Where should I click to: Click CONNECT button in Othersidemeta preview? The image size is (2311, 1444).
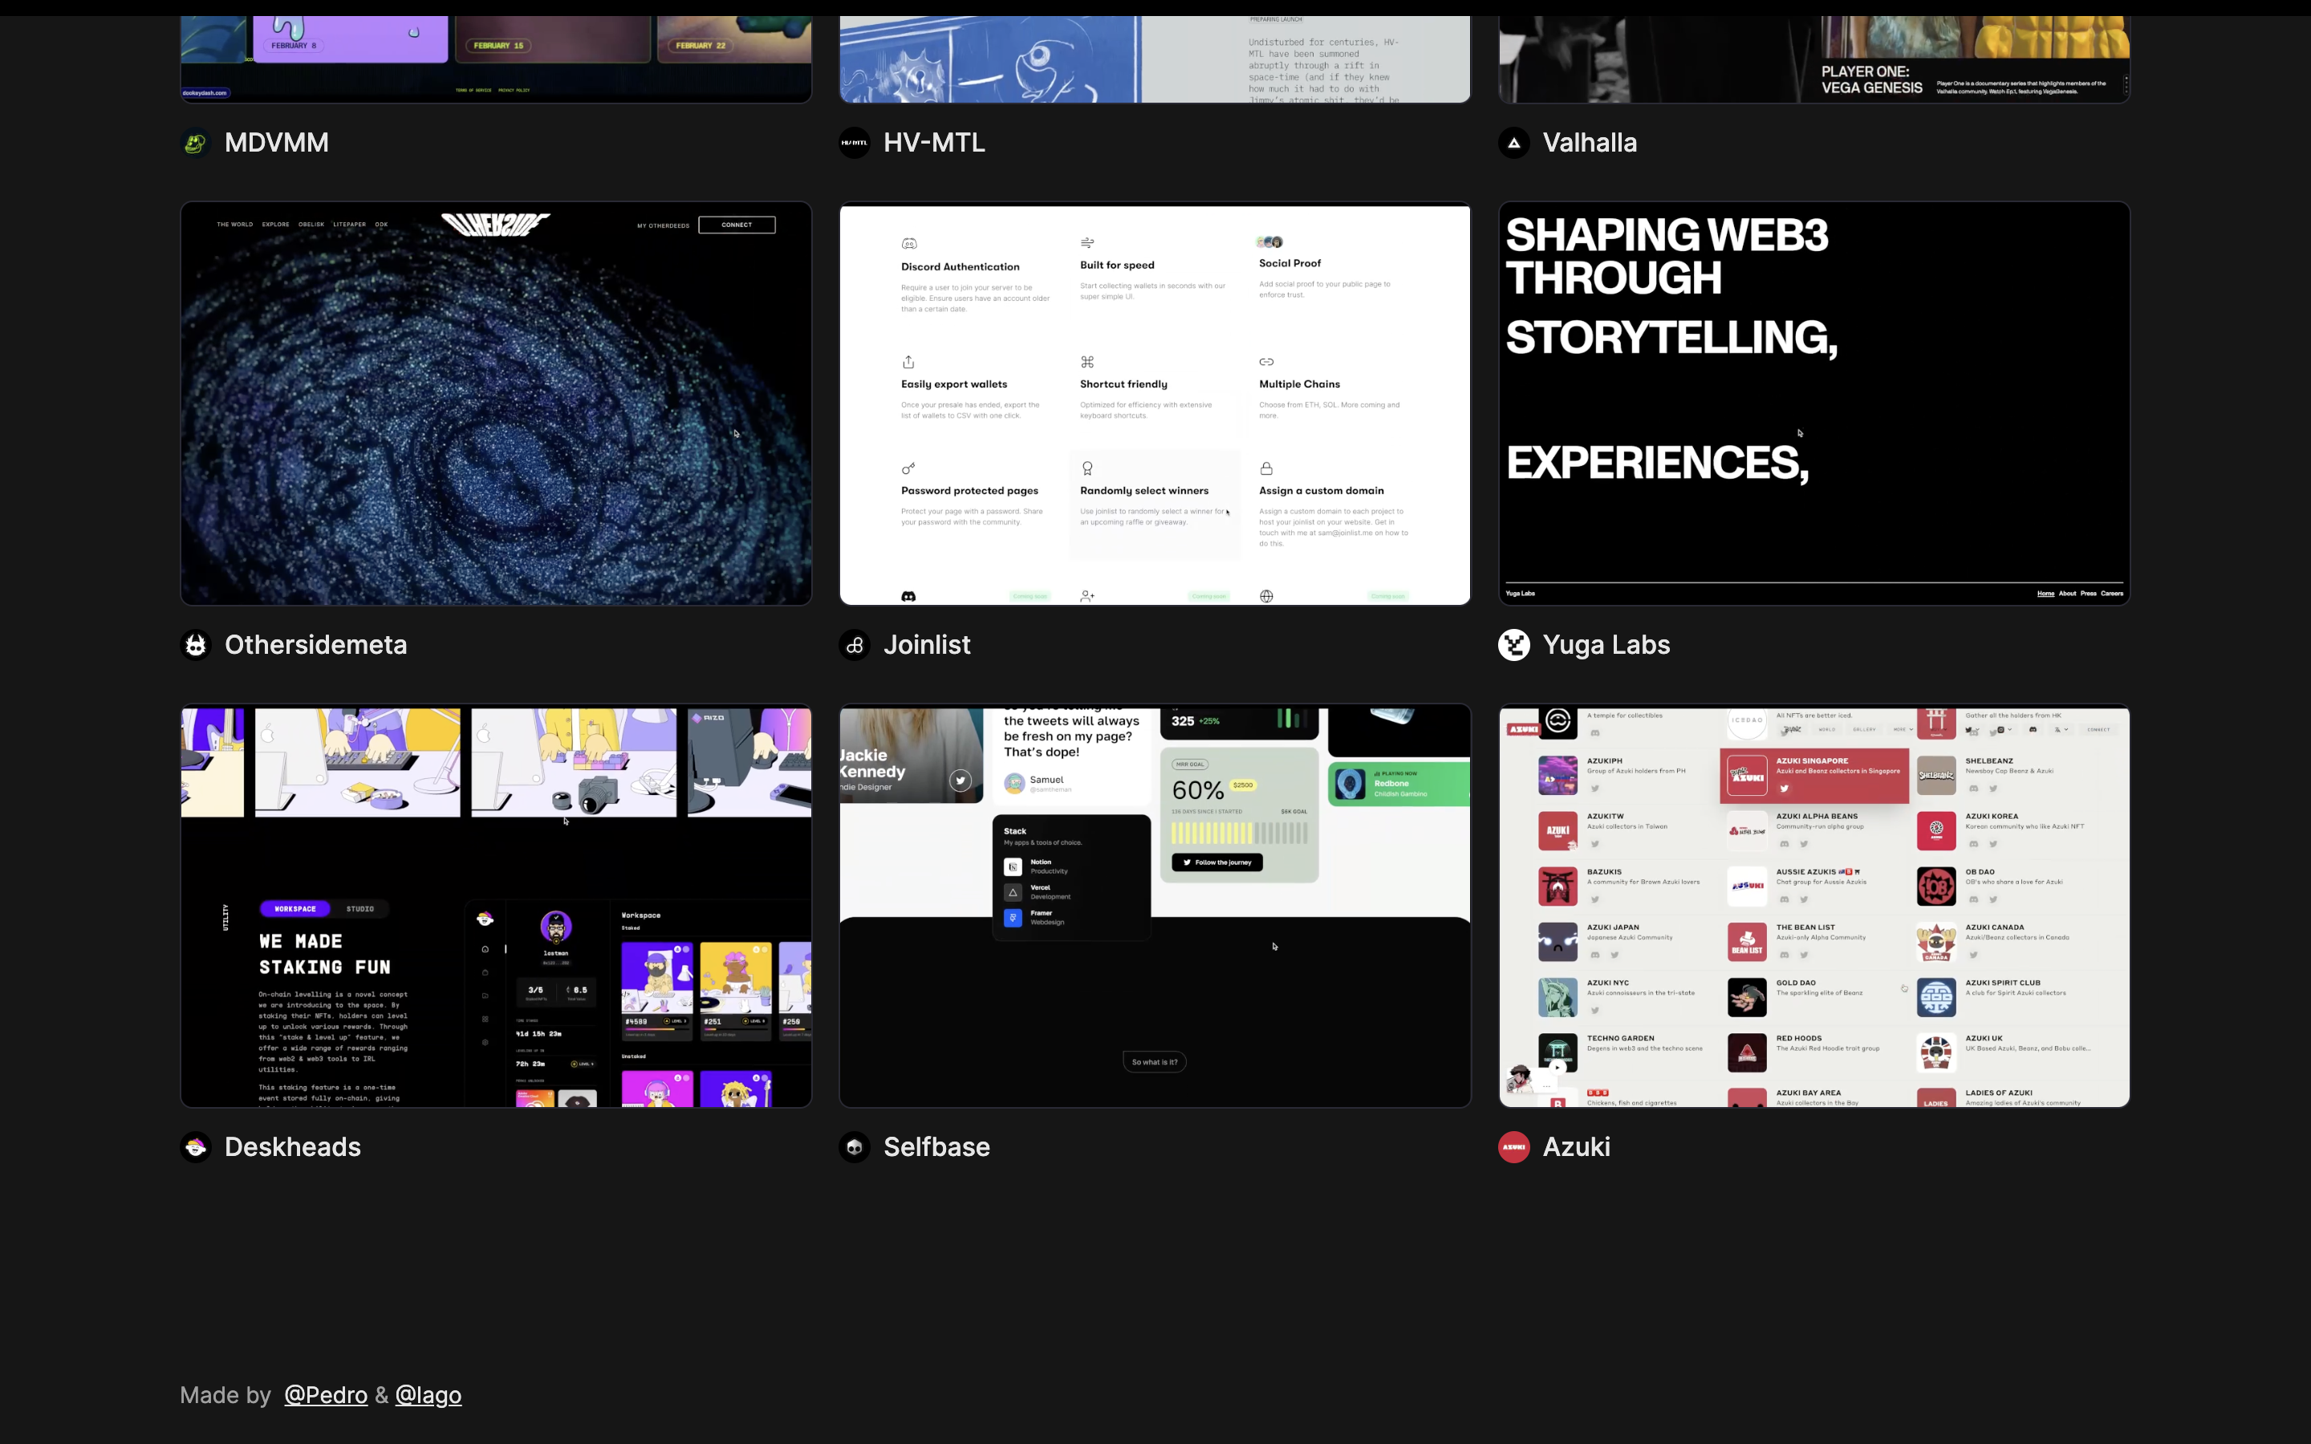point(737,225)
